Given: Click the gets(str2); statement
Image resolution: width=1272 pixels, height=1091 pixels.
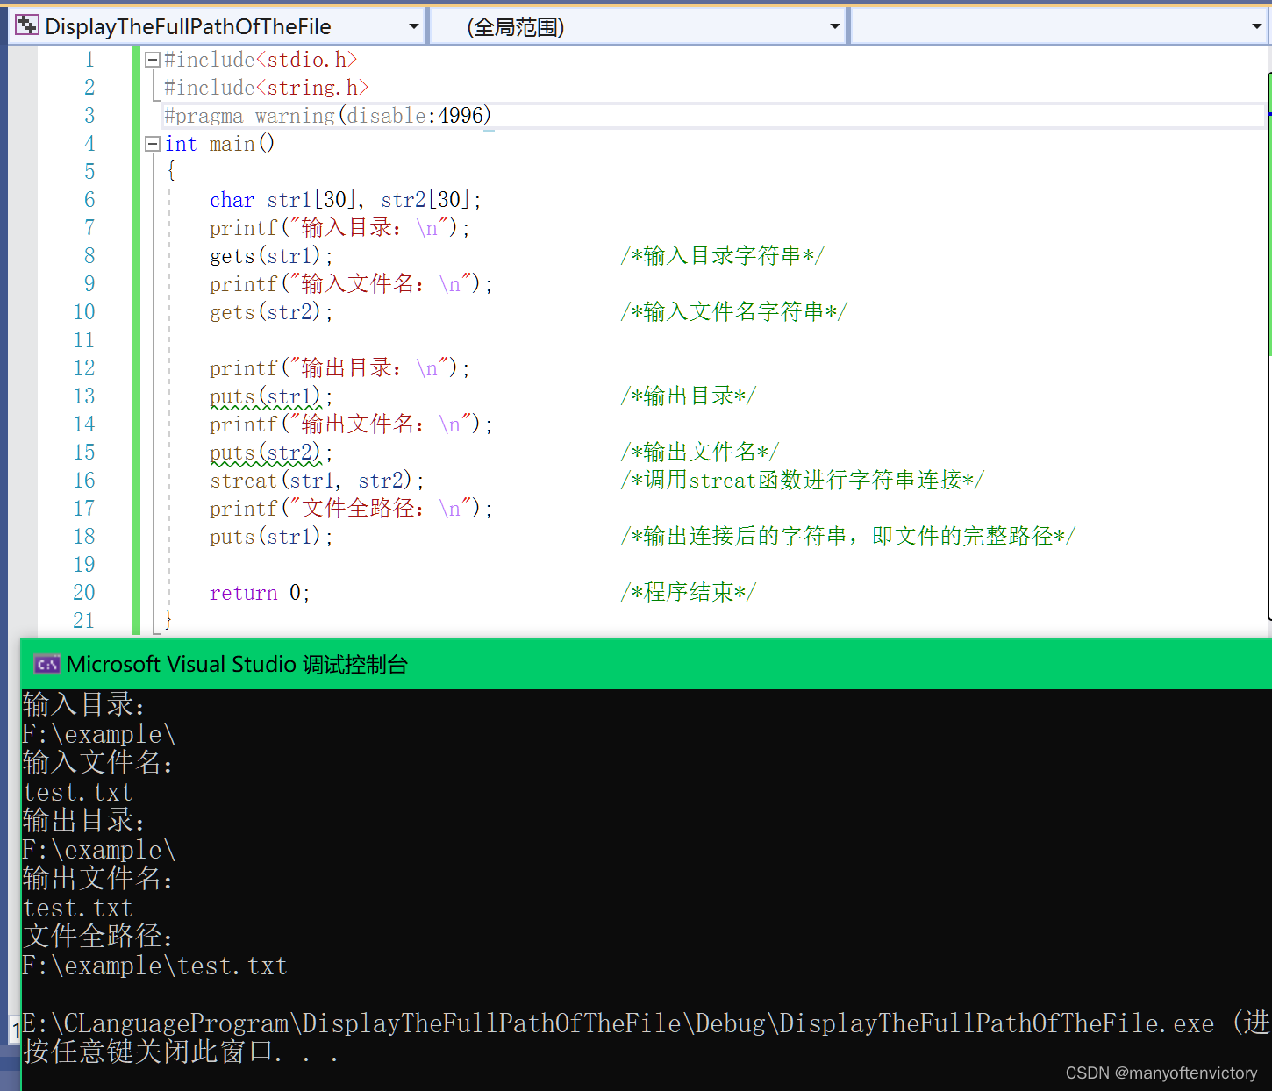Looking at the screenshot, I should (271, 312).
